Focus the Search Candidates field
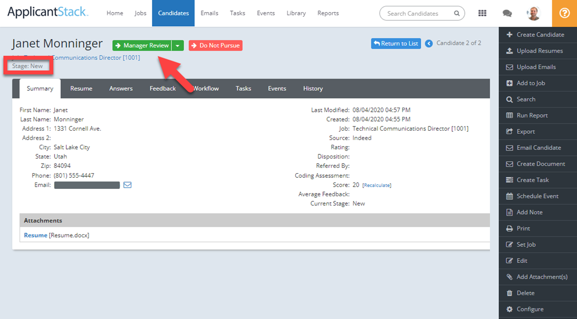 [422, 13]
